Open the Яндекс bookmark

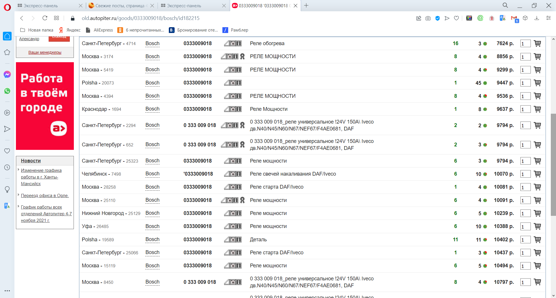click(x=70, y=30)
